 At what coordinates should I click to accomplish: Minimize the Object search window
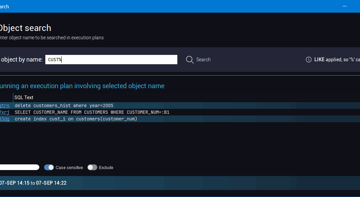pyautogui.click(x=345, y=6)
